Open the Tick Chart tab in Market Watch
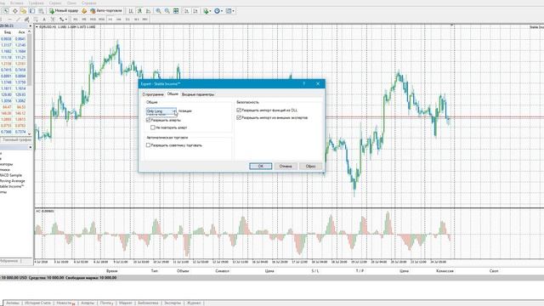The width and height of the screenshot is (544, 306). (x=17, y=139)
